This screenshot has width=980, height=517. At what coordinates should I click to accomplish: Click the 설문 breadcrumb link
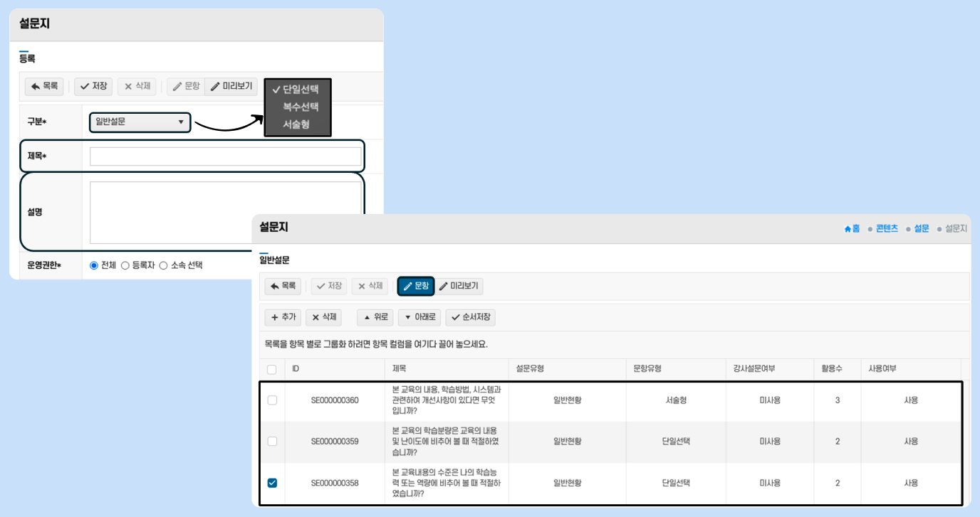tap(922, 229)
